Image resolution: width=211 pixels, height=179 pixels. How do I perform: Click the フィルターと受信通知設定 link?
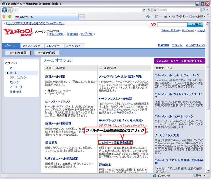click(x=115, y=143)
